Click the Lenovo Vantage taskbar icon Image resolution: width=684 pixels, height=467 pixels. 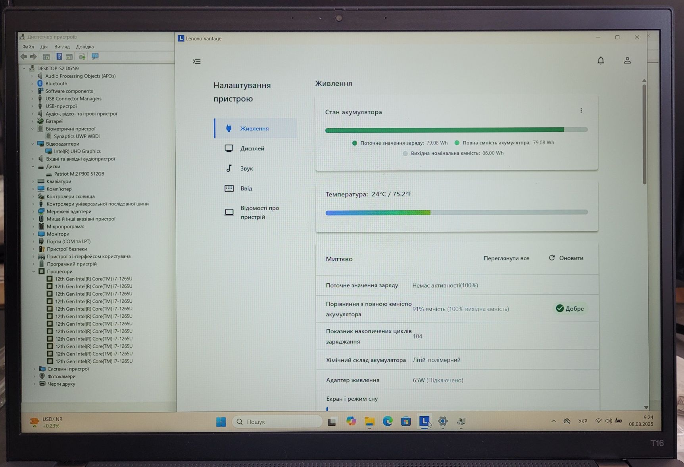[424, 421]
